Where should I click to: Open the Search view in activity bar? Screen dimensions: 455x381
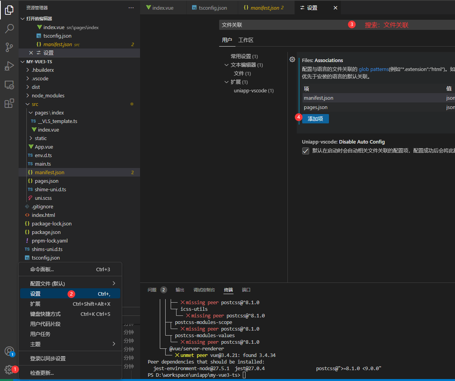9,29
